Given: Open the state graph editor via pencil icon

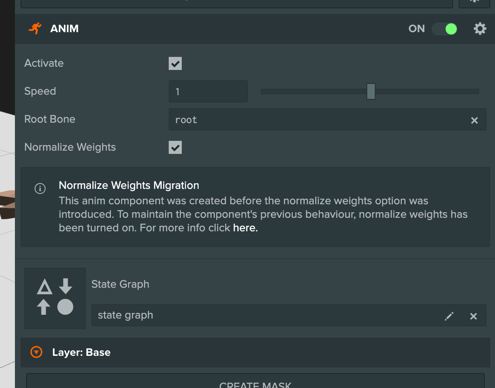Looking at the screenshot, I should (449, 316).
